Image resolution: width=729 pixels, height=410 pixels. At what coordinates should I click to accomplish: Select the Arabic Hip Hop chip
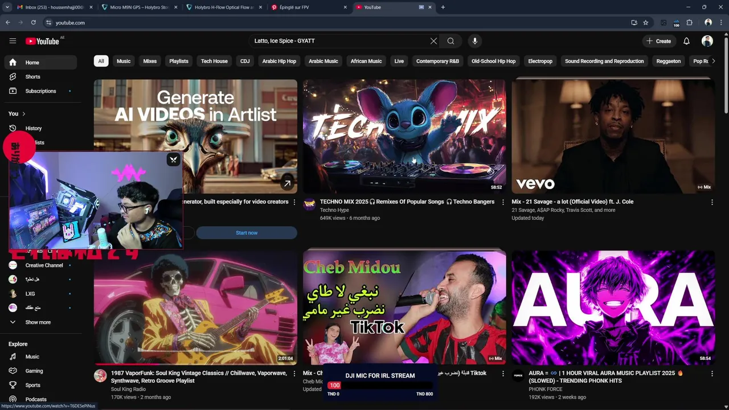coord(279,61)
